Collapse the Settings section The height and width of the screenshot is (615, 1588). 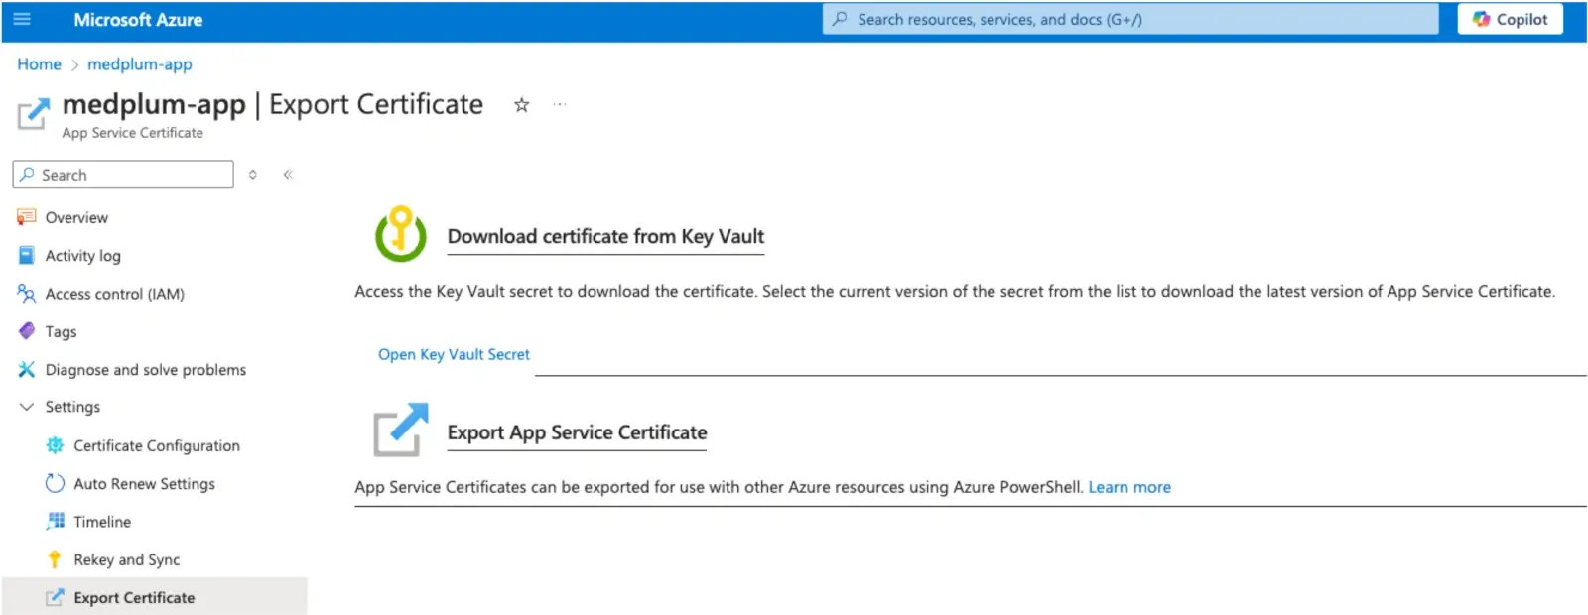[x=27, y=407]
